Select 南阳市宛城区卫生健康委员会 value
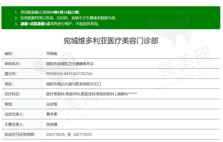Viewport: 223px width, 142px height. pos(70,64)
